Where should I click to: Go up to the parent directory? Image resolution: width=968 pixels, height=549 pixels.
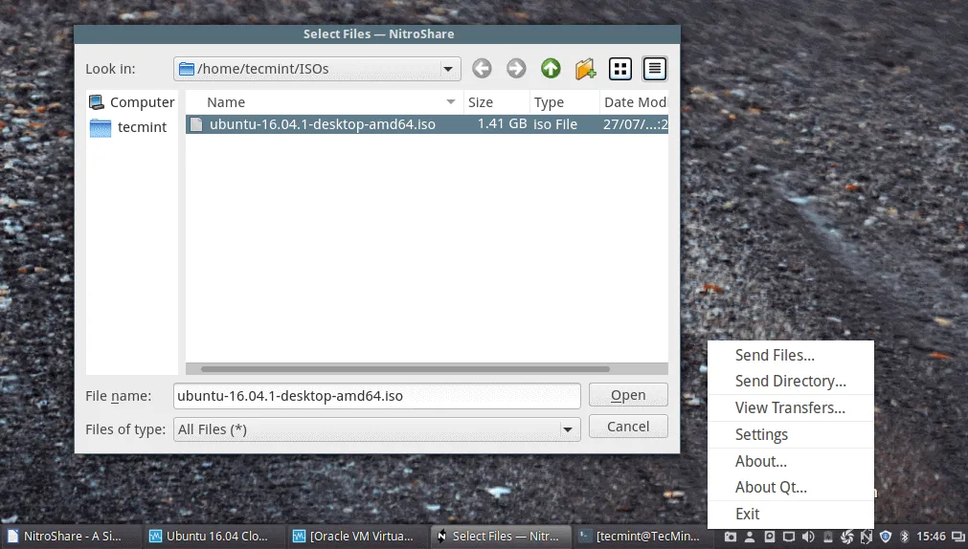tap(551, 69)
